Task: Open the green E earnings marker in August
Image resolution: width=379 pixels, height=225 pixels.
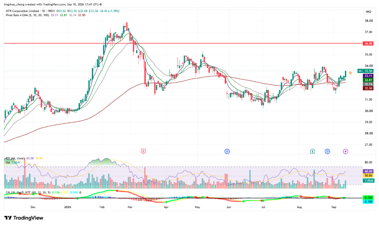Action: [313, 151]
